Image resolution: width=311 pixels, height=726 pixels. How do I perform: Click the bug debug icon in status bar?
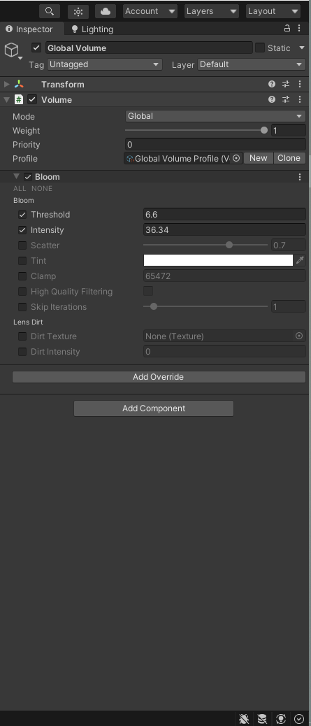(244, 718)
